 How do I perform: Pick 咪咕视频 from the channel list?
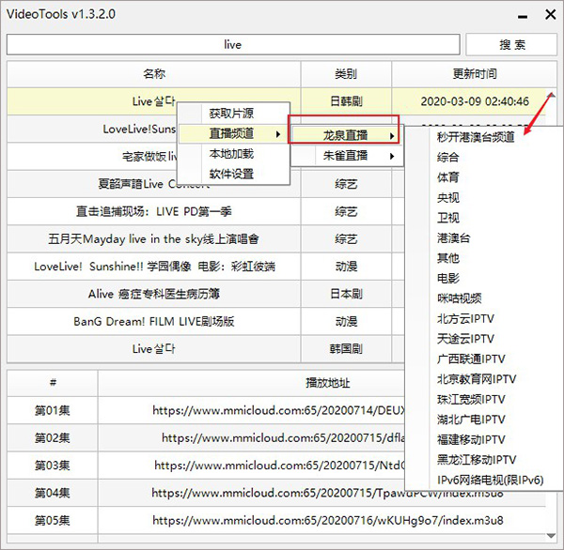pyautogui.click(x=459, y=298)
